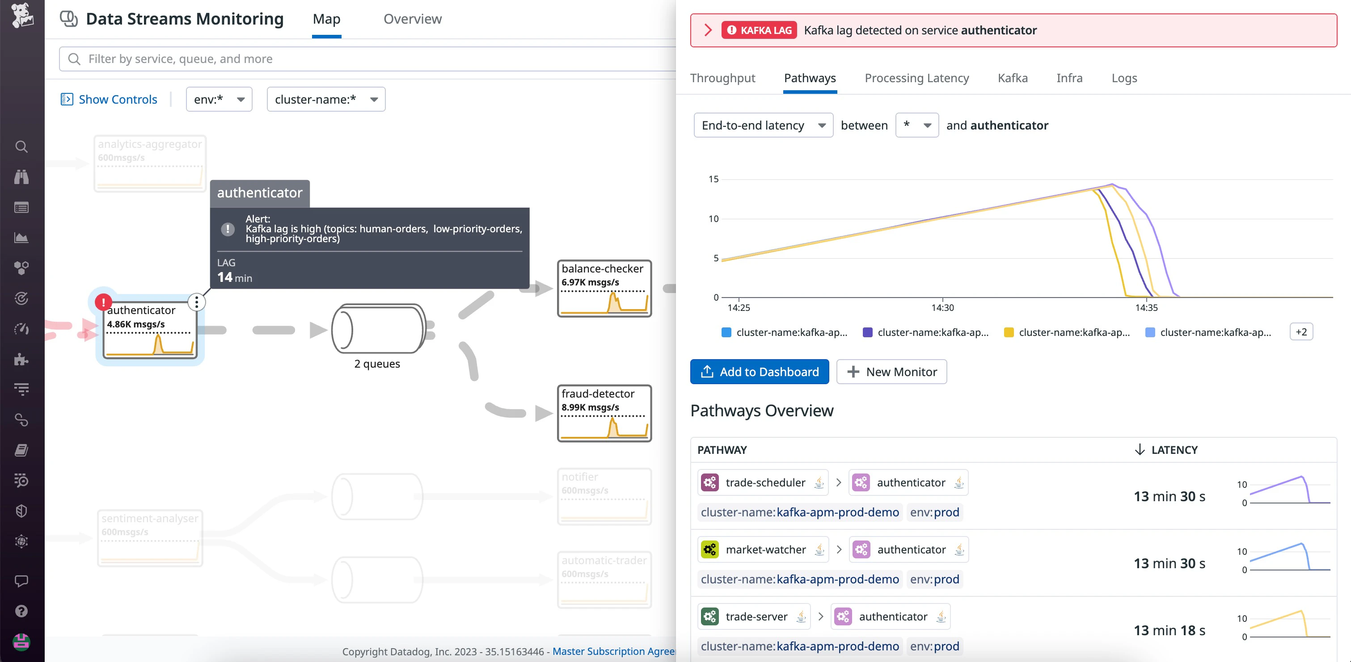Click chevron between trade-scheduler and authenticator

(839, 482)
